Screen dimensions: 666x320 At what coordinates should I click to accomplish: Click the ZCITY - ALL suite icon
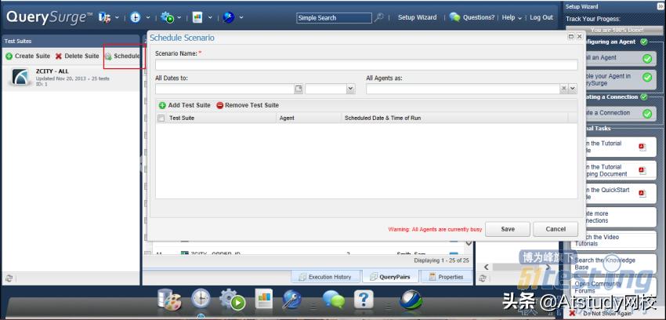point(20,78)
